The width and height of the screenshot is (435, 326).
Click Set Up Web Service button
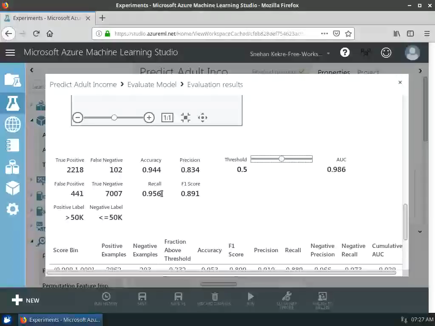(x=287, y=301)
